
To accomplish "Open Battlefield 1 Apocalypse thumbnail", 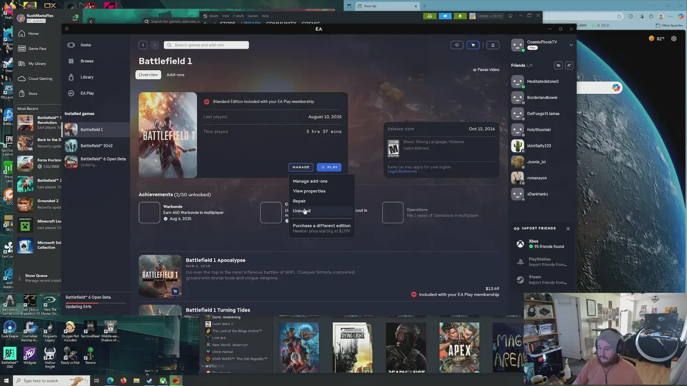I will pyautogui.click(x=160, y=276).
